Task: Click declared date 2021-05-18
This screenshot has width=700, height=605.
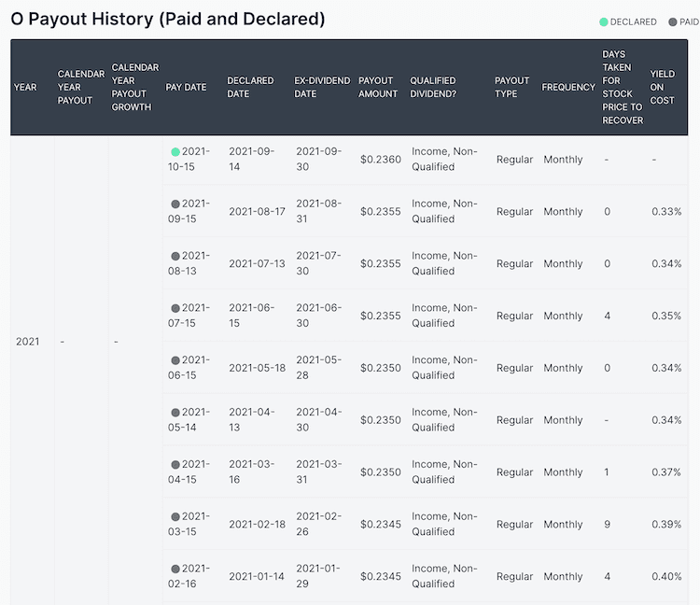Action: [x=258, y=368]
